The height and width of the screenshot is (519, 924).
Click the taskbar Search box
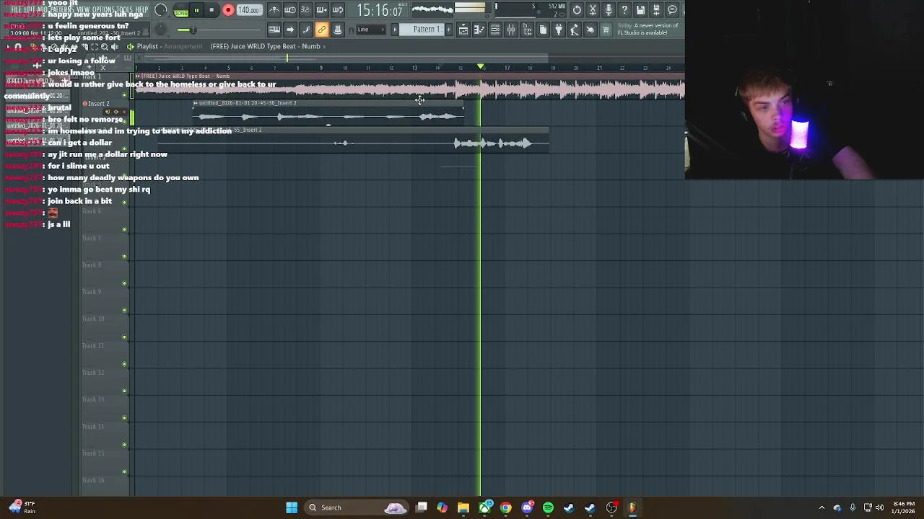[357, 507]
